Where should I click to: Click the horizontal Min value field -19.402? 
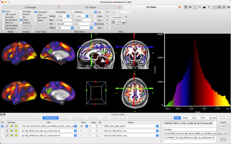pyautogui.click(x=64, y=24)
